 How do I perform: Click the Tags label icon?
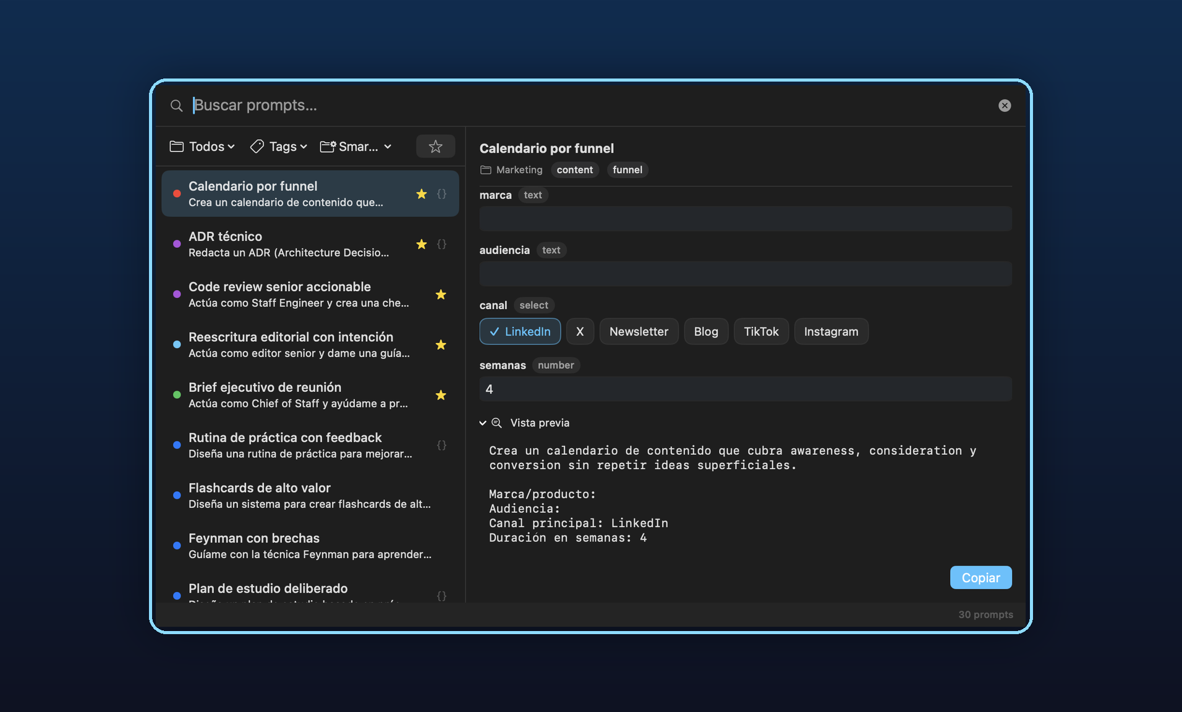coord(257,146)
